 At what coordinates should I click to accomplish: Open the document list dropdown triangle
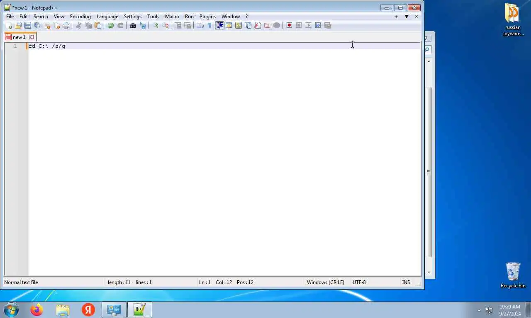(x=407, y=17)
